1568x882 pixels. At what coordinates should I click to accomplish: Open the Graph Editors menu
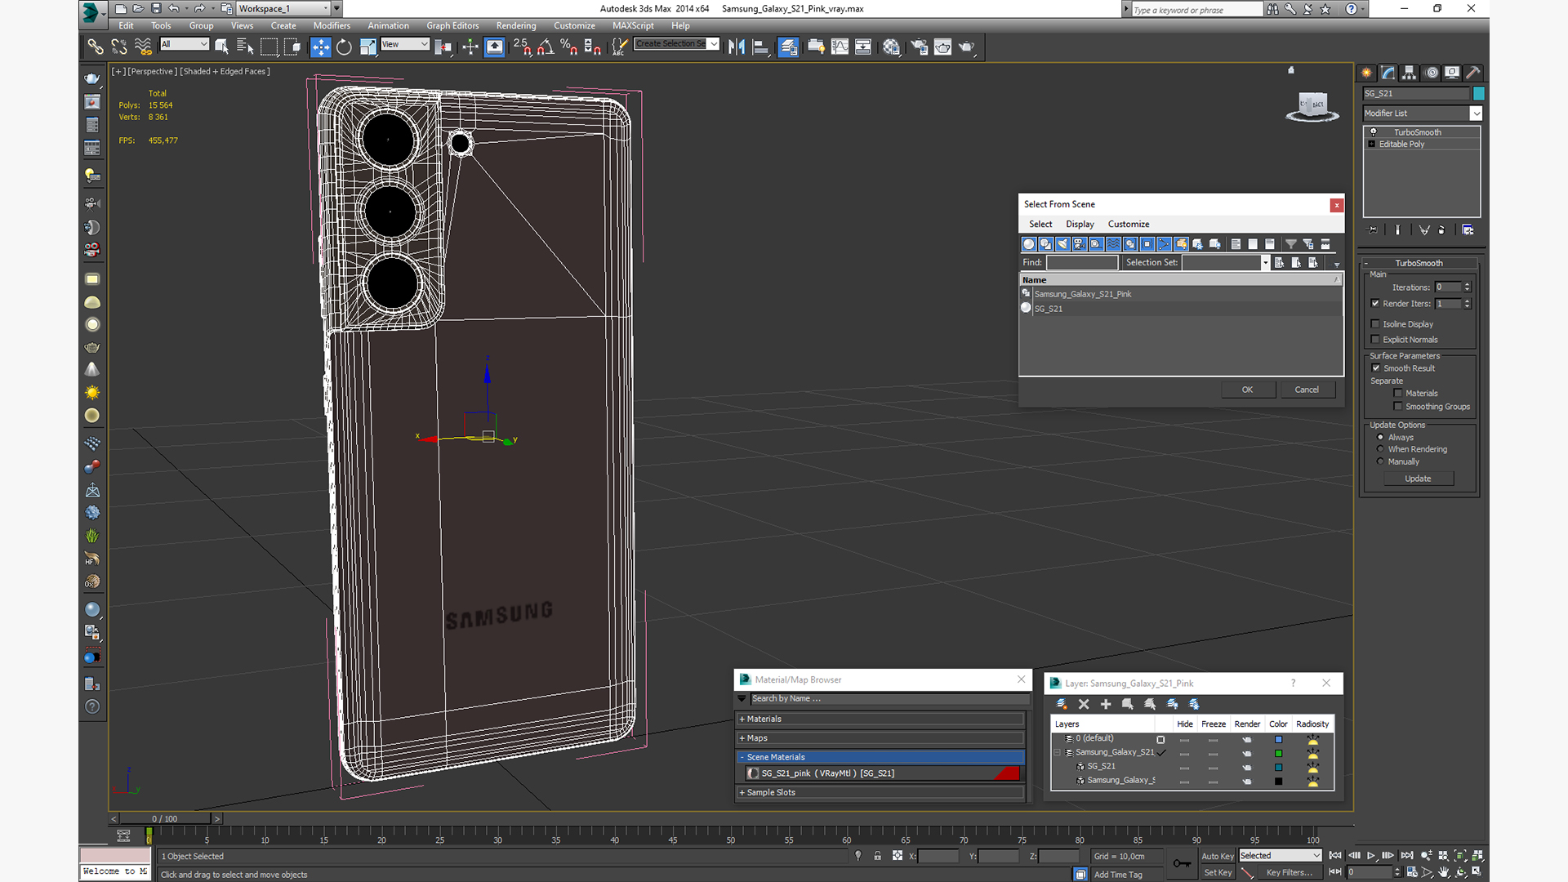click(452, 25)
